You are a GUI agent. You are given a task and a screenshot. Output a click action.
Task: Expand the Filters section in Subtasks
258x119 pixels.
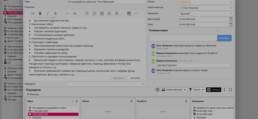click(33, 94)
